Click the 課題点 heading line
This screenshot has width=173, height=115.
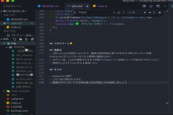pos(56,50)
